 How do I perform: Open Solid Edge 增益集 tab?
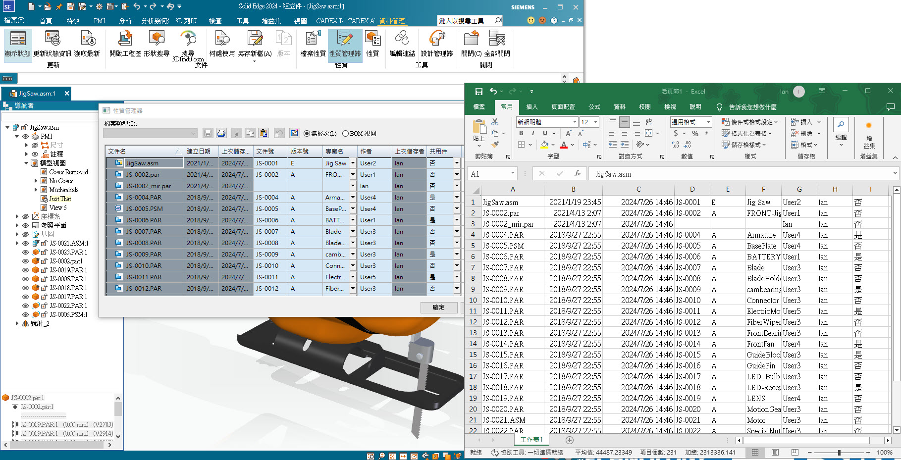click(271, 21)
